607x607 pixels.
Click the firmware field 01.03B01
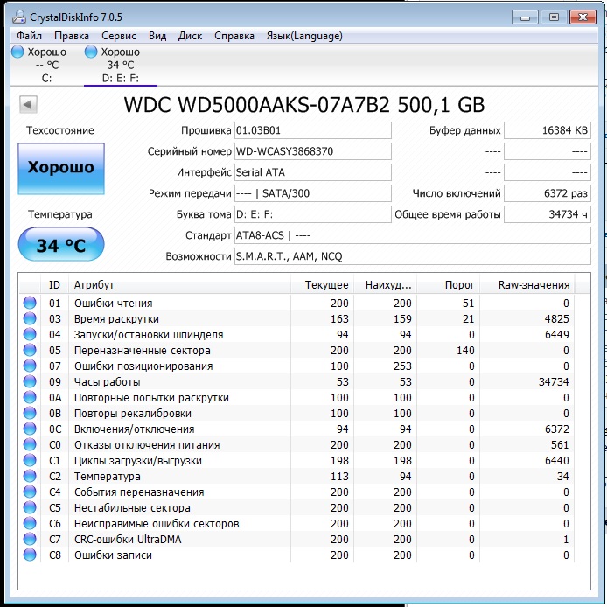coord(313,130)
